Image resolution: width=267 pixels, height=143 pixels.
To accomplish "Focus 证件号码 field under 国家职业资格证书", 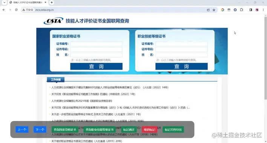I will (x=97, y=49).
